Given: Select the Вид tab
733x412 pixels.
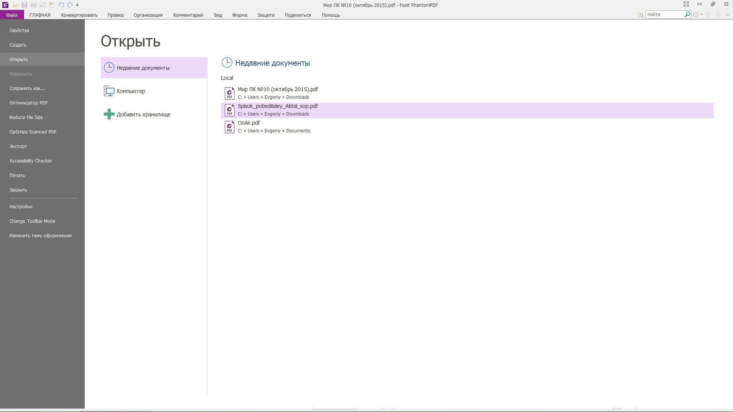Looking at the screenshot, I should 218,15.
